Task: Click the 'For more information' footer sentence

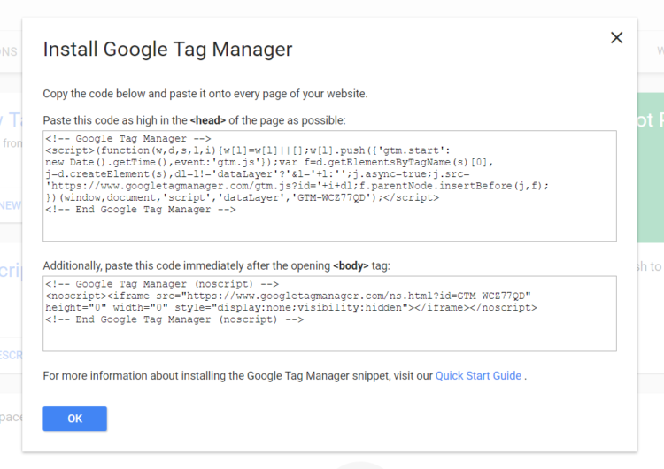Action: pyautogui.click(x=237, y=376)
